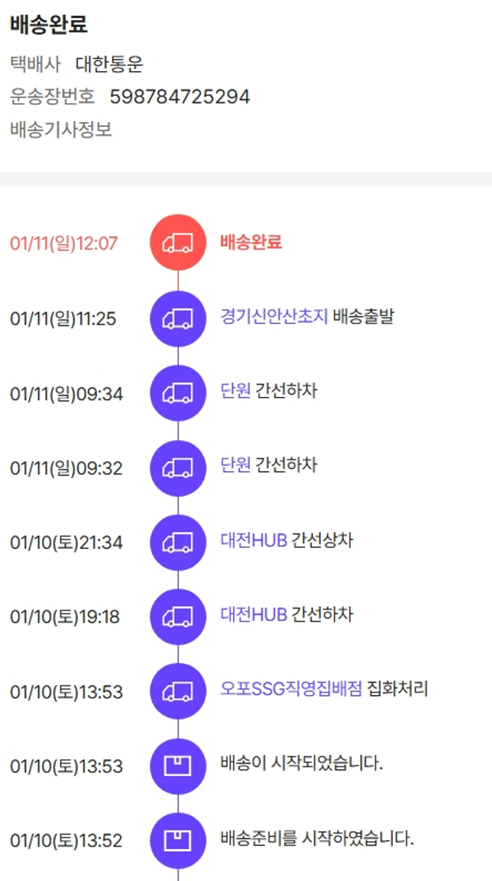Viewport: 492px width, 881px height.
Task: Select tracking number 598784725294
Action: pos(180,97)
